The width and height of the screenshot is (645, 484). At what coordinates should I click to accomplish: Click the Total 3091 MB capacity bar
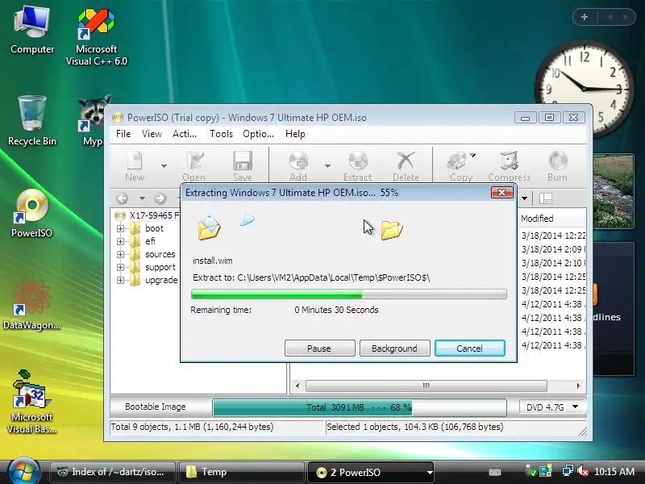359,407
